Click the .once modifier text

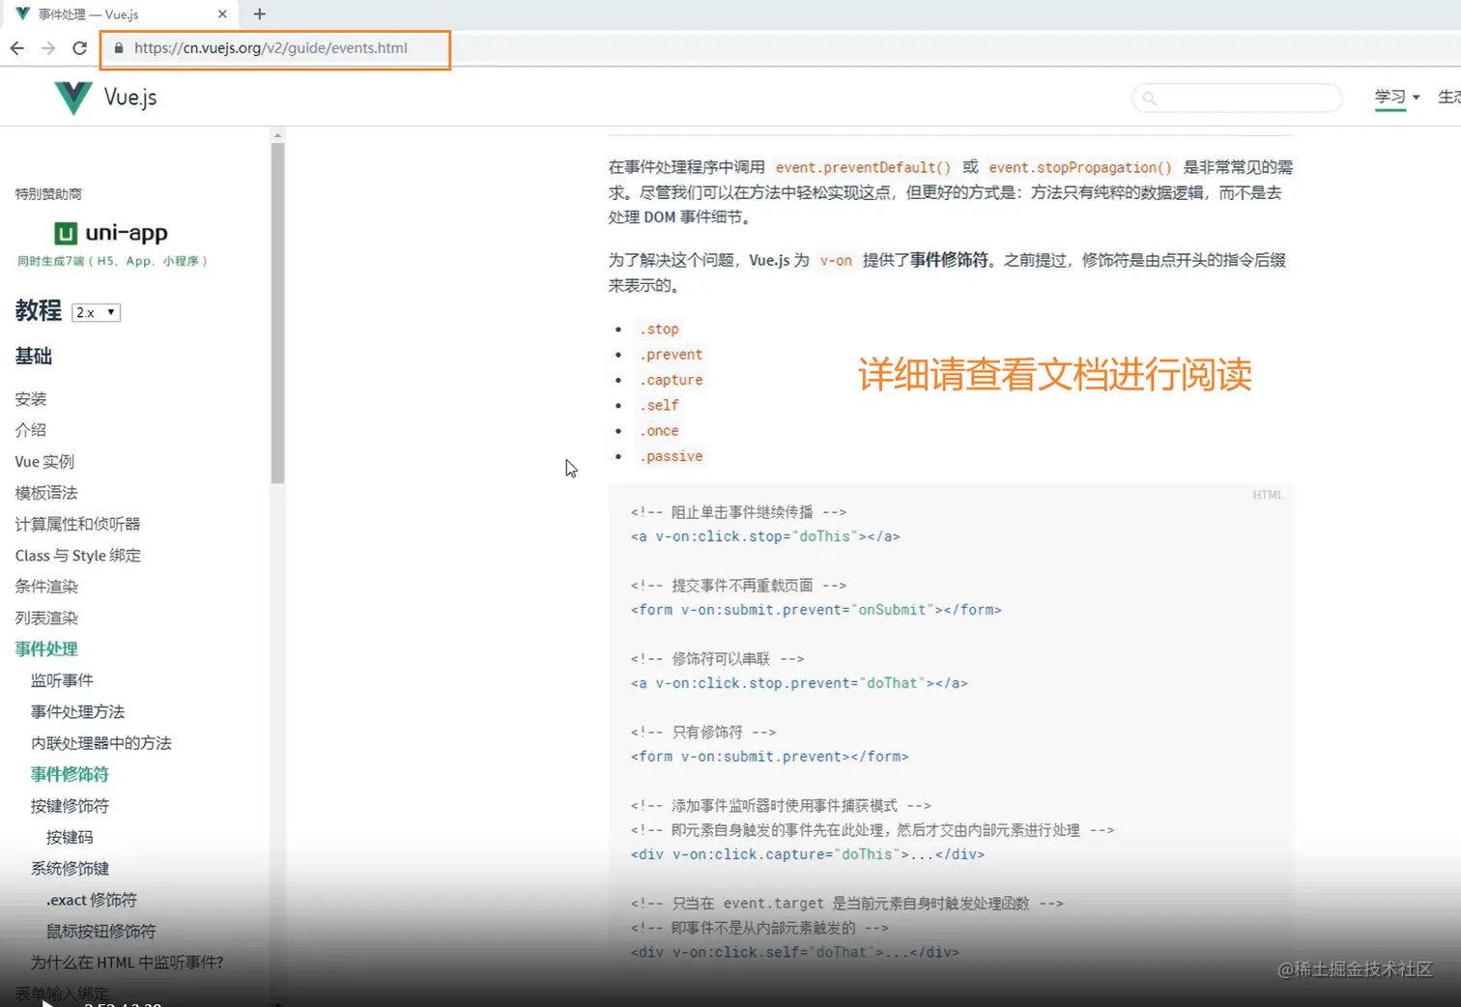[659, 431]
